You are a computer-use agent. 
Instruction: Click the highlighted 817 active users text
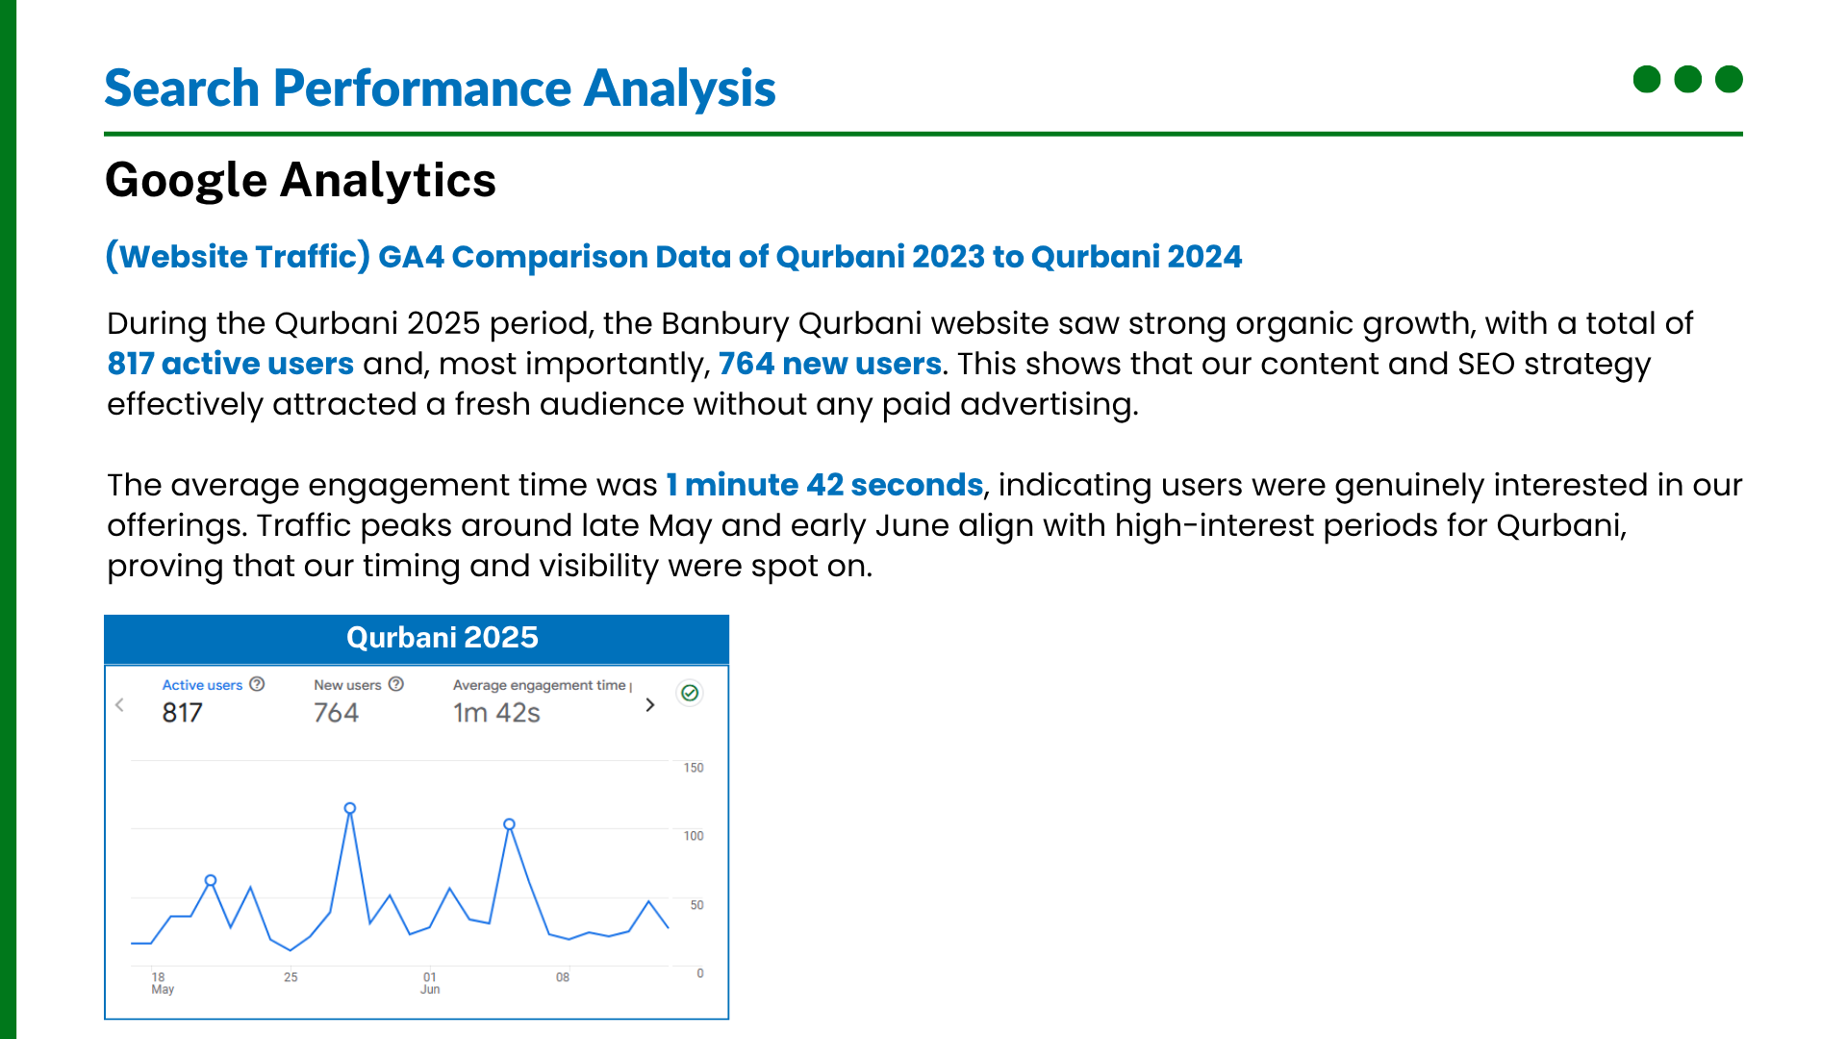230,364
